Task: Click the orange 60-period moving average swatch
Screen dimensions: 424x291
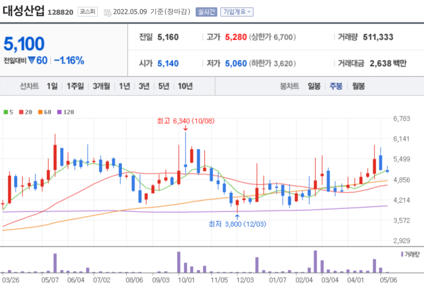Action: pos(40,112)
